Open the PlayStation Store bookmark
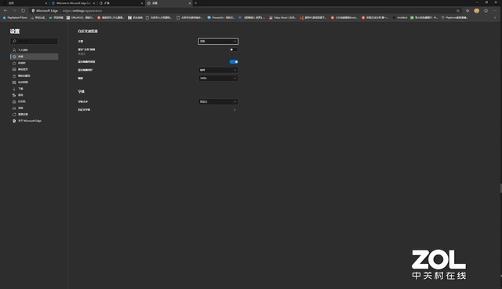The width and height of the screenshot is (502, 289). coord(15,17)
